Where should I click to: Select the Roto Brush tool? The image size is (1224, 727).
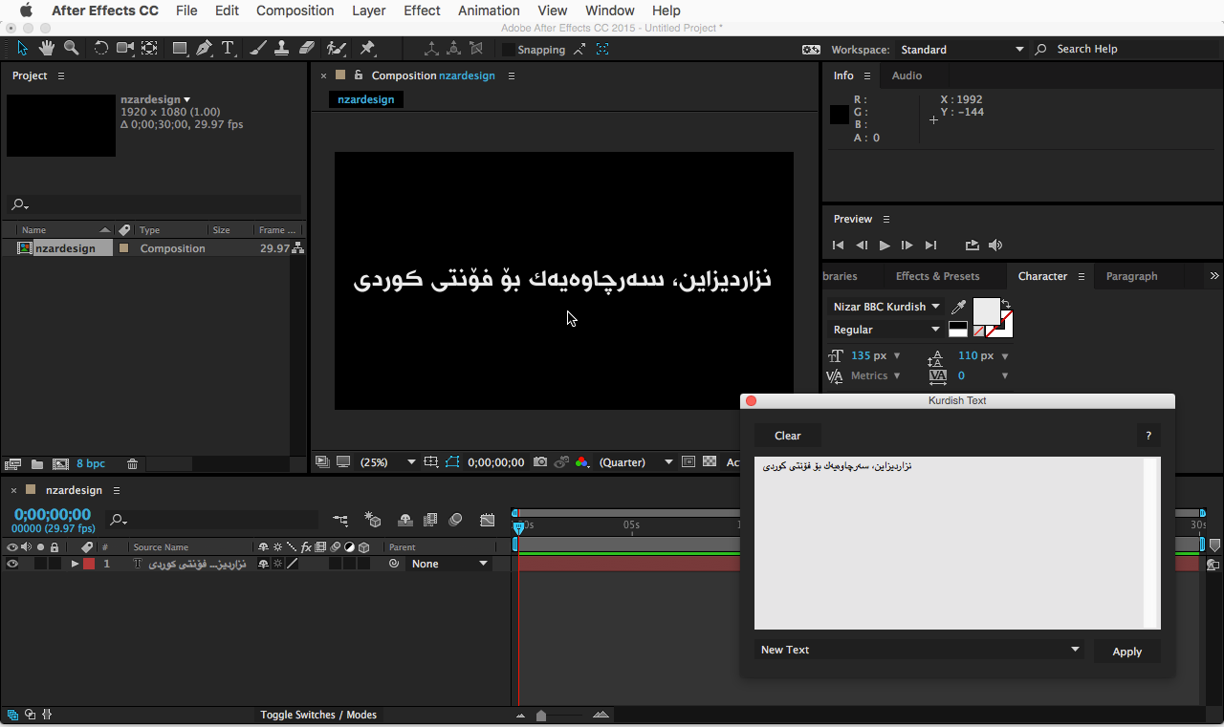[x=336, y=48]
